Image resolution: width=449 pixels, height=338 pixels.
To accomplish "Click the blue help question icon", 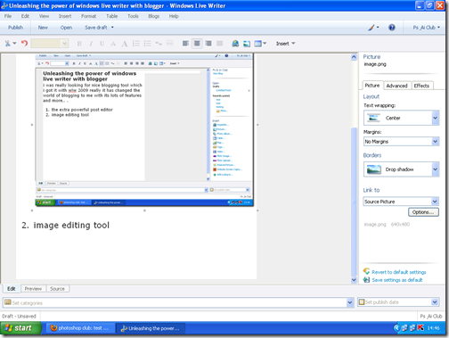I will point(392,28).
